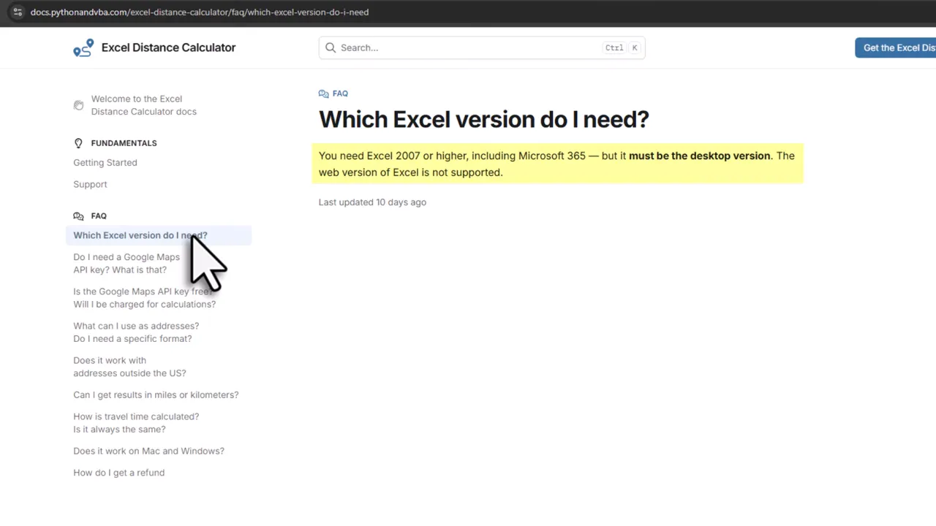Open Can I get results in miles or kilometers?
This screenshot has width=936, height=526.
pos(156,394)
